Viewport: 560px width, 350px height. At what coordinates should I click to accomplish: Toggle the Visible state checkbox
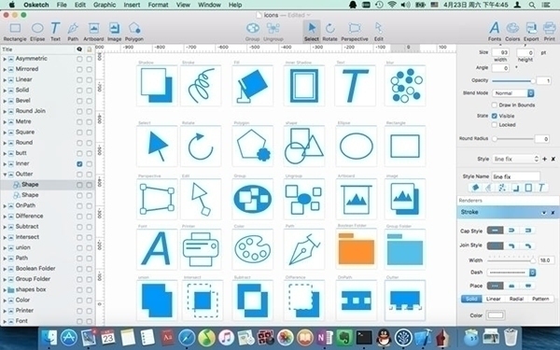tap(495, 116)
